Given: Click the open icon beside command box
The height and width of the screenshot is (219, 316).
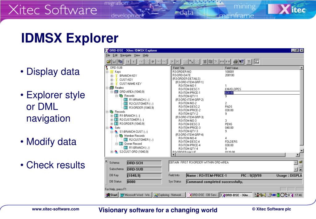Looking at the screenshot, I should (301, 162).
